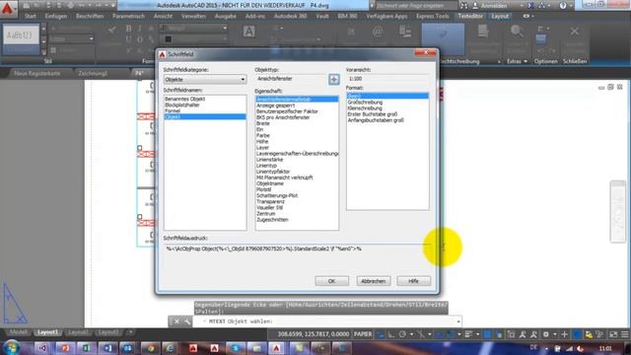Image resolution: width=631 pixels, height=355 pixels.
Task: Open the Einfügen ribbon tab
Action: click(56, 16)
